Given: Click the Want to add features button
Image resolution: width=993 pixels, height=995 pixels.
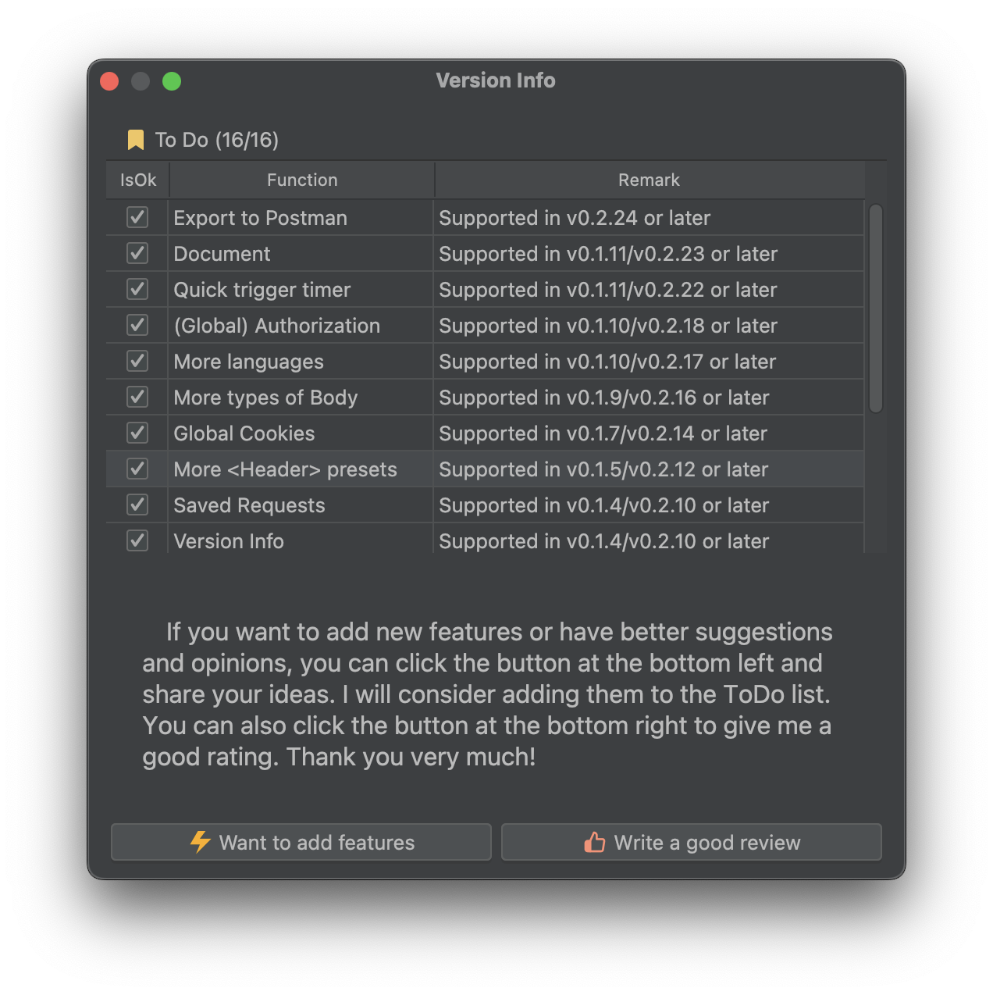Looking at the screenshot, I should [301, 842].
